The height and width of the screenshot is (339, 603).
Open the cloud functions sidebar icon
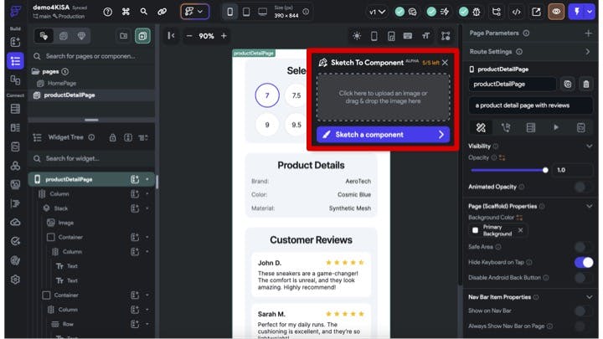[x=15, y=222]
